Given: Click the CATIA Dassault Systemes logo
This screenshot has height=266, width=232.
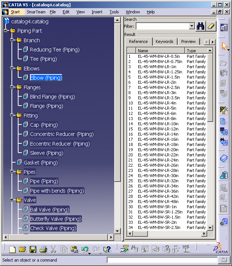Looking at the screenshot, I should [x=221, y=248].
